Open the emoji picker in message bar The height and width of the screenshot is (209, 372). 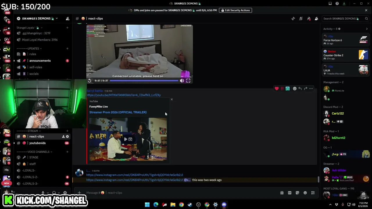click(305, 193)
